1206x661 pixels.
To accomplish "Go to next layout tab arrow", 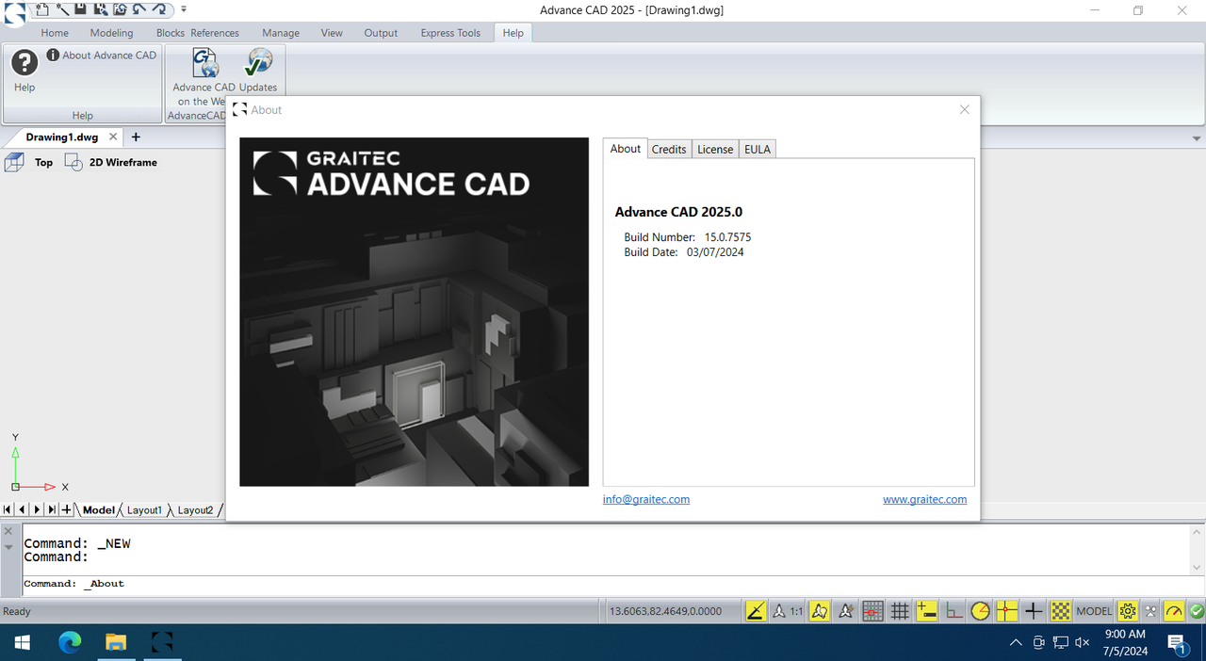I will point(38,509).
